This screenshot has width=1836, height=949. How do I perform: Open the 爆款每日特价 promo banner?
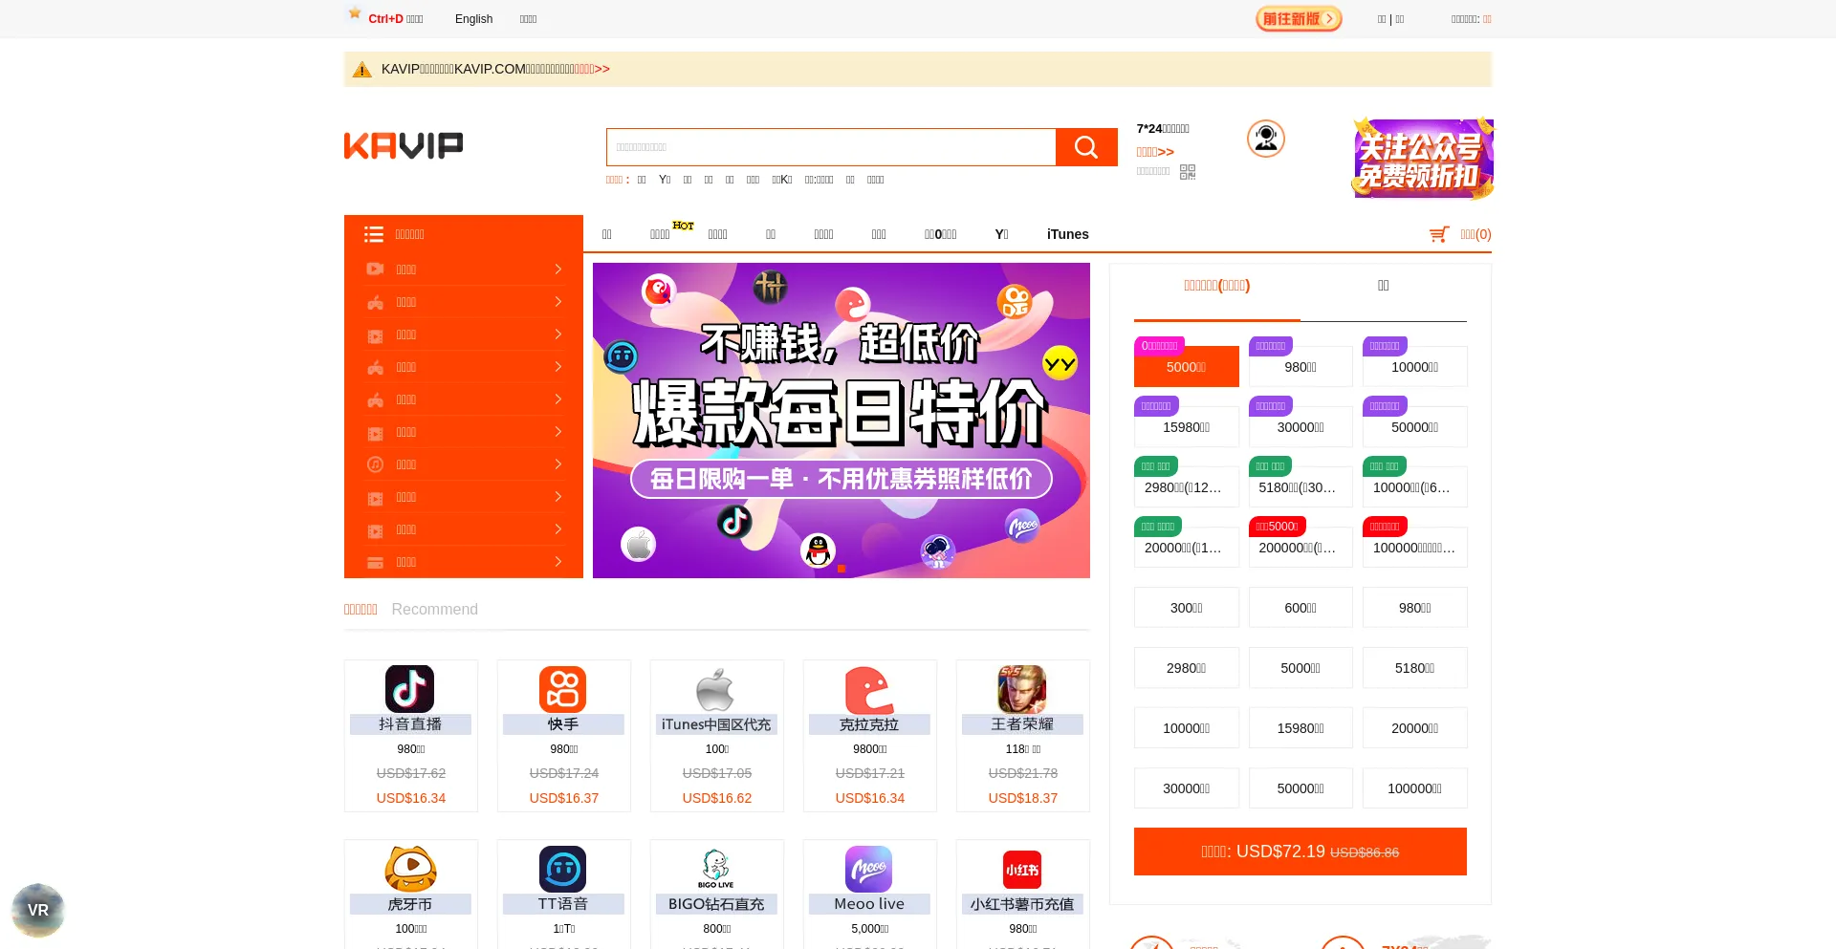coord(841,421)
